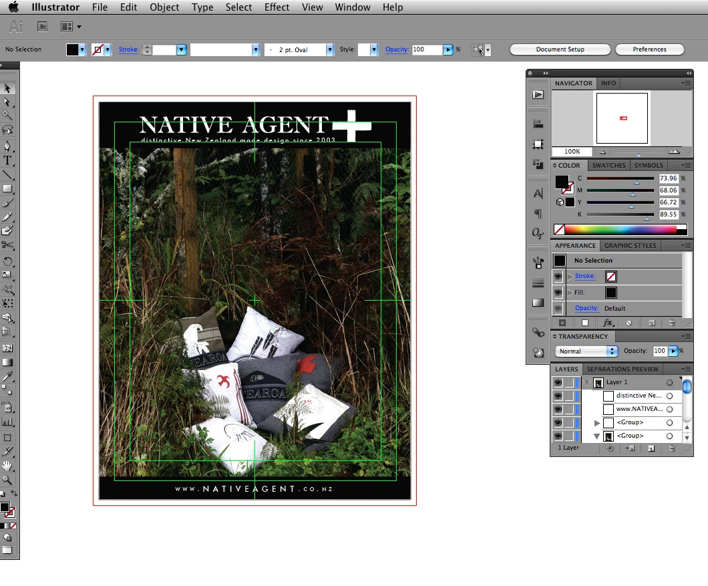708x586 pixels.
Task: Open the Window menu
Action: tap(353, 7)
